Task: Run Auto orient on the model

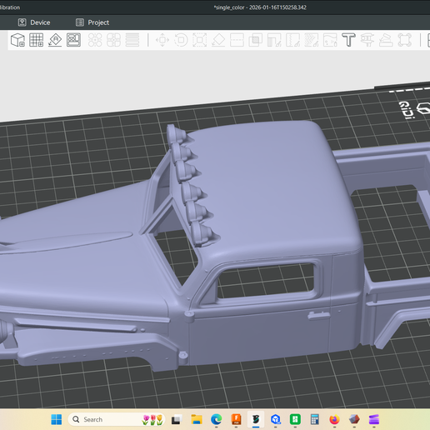Action: 55,40
